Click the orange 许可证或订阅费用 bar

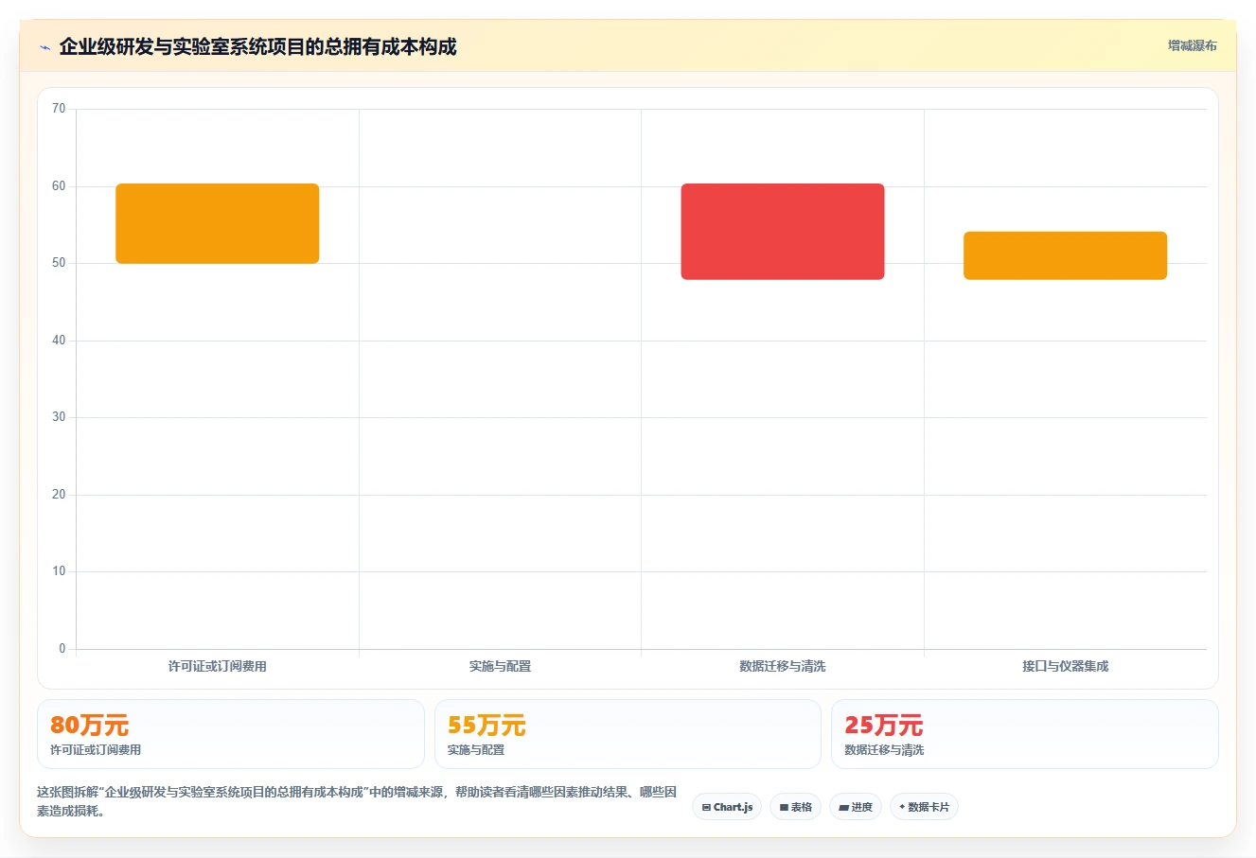tap(218, 223)
